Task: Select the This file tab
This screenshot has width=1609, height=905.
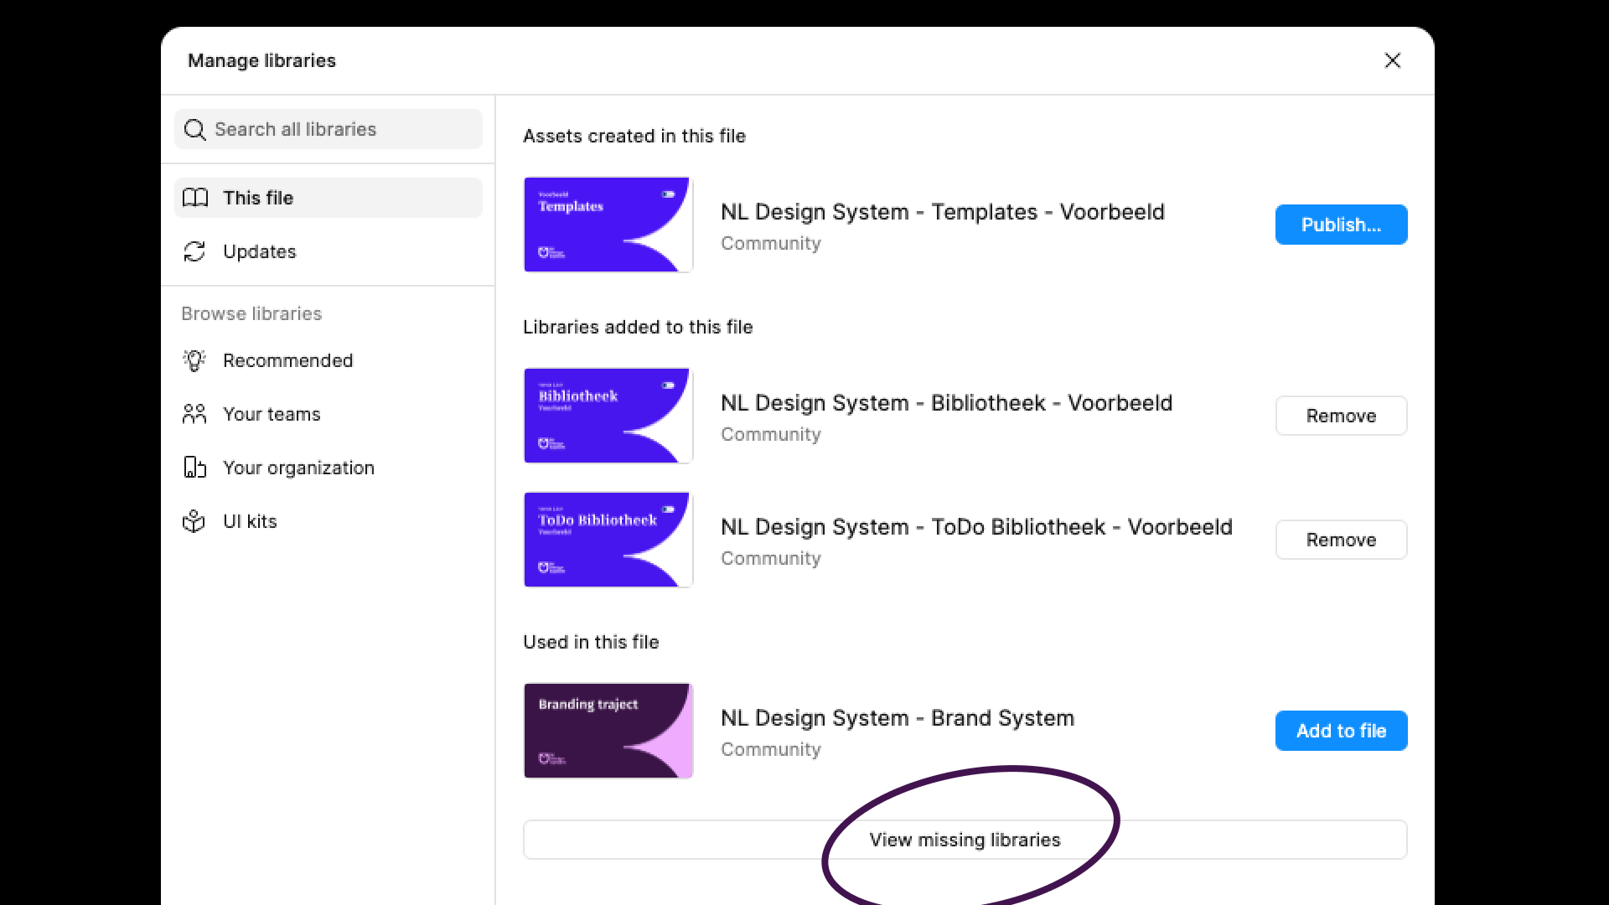Action: coord(258,198)
